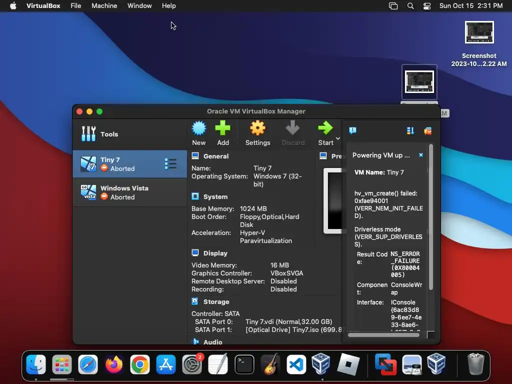Screen dimensions: 512x384
Task: Open the Start button dropdown arrow
Action: [338, 138]
